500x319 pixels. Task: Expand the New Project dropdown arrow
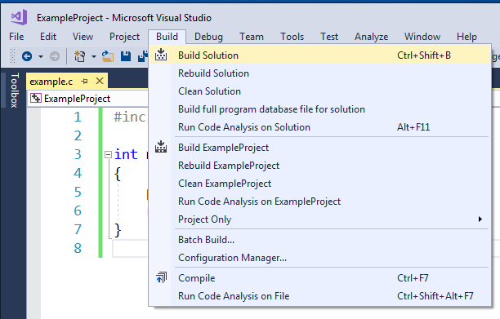(94, 56)
